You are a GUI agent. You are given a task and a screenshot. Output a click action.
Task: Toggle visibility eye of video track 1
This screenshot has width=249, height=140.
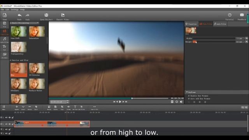(9, 124)
